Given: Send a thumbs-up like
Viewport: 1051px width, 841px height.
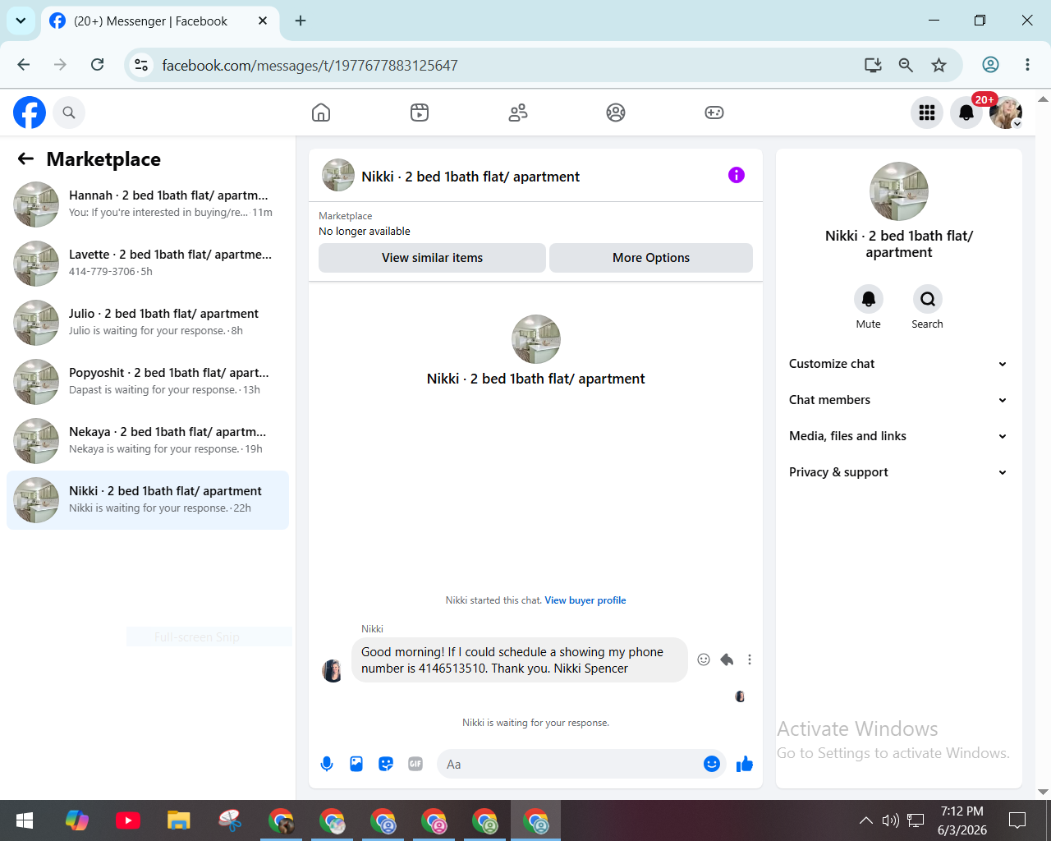Looking at the screenshot, I should [745, 765].
